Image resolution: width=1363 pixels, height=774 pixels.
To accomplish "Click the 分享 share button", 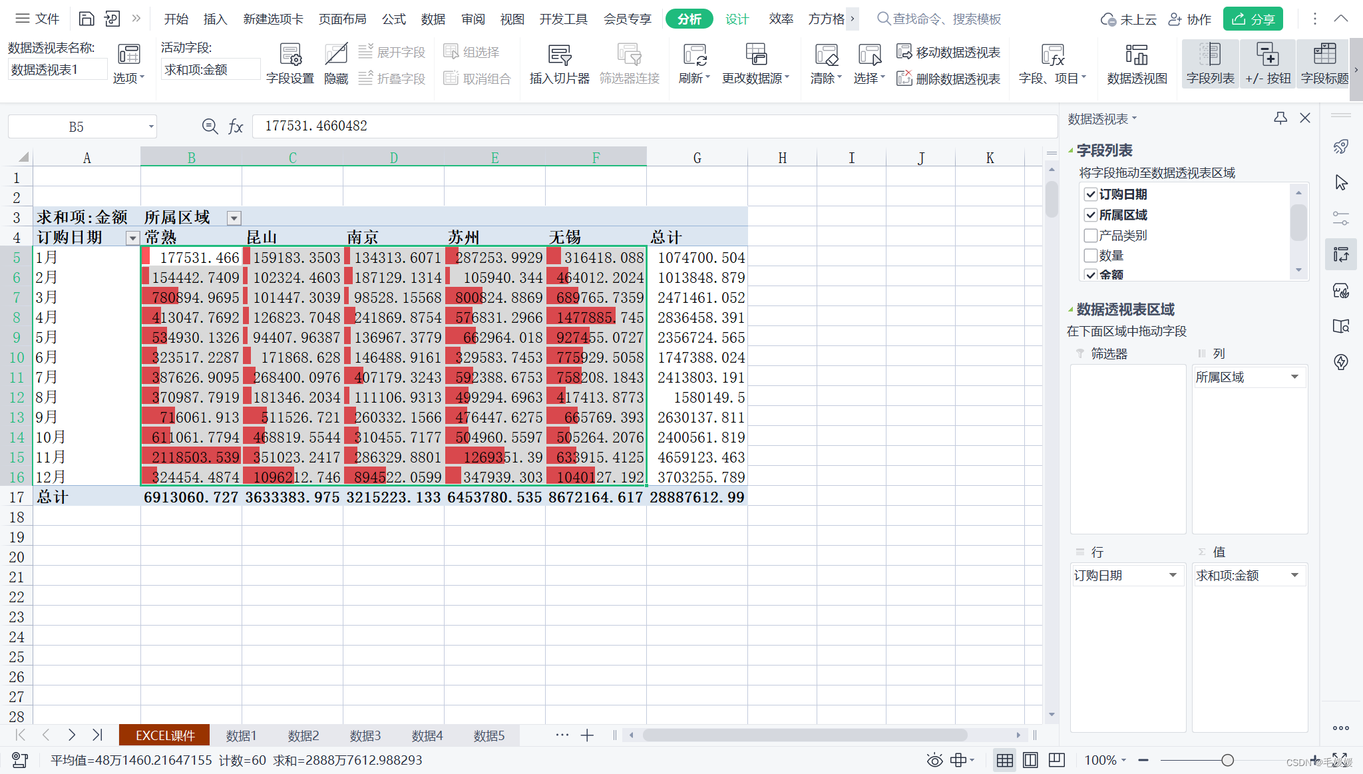I will tap(1253, 19).
